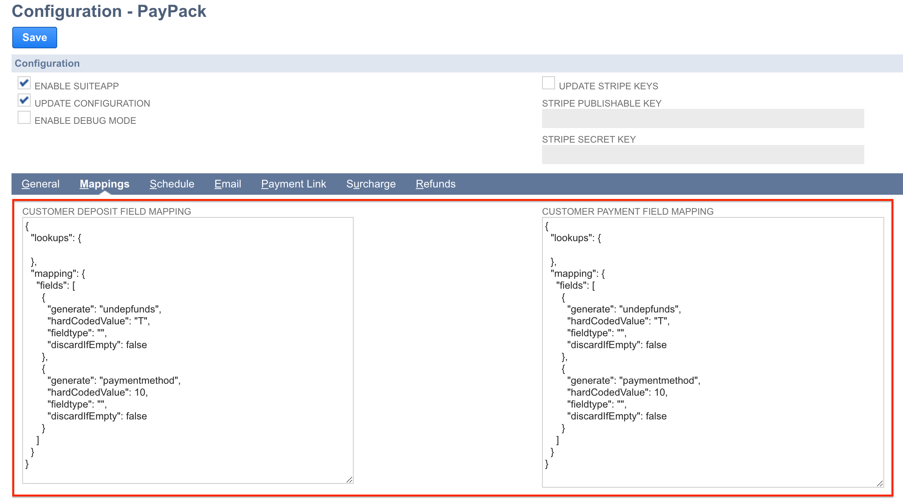
Task: Switch to the General tab
Action: point(40,184)
